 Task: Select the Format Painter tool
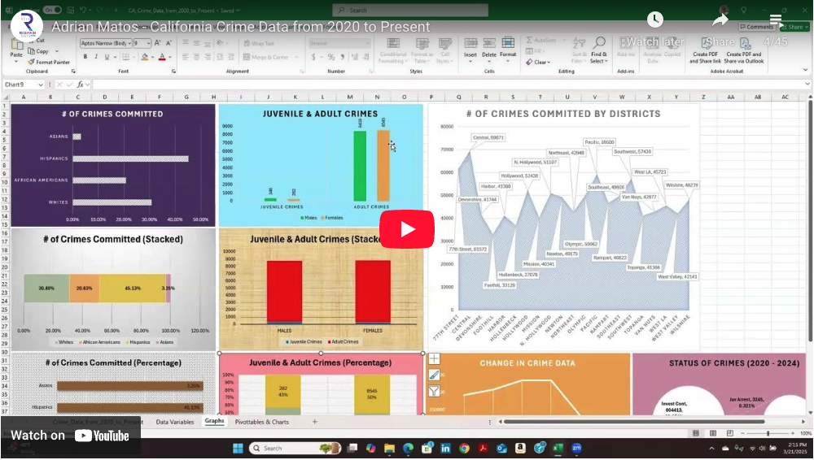click(x=48, y=63)
